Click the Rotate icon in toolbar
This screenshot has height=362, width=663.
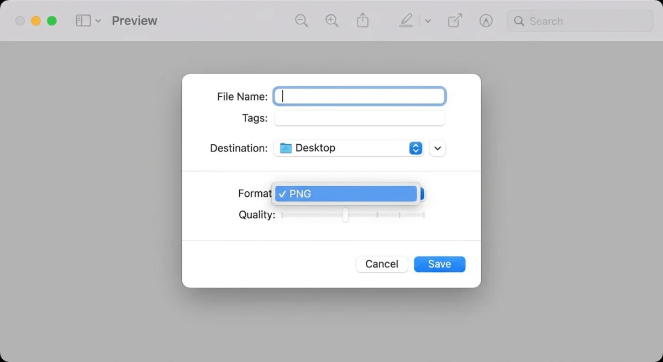coord(455,21)
